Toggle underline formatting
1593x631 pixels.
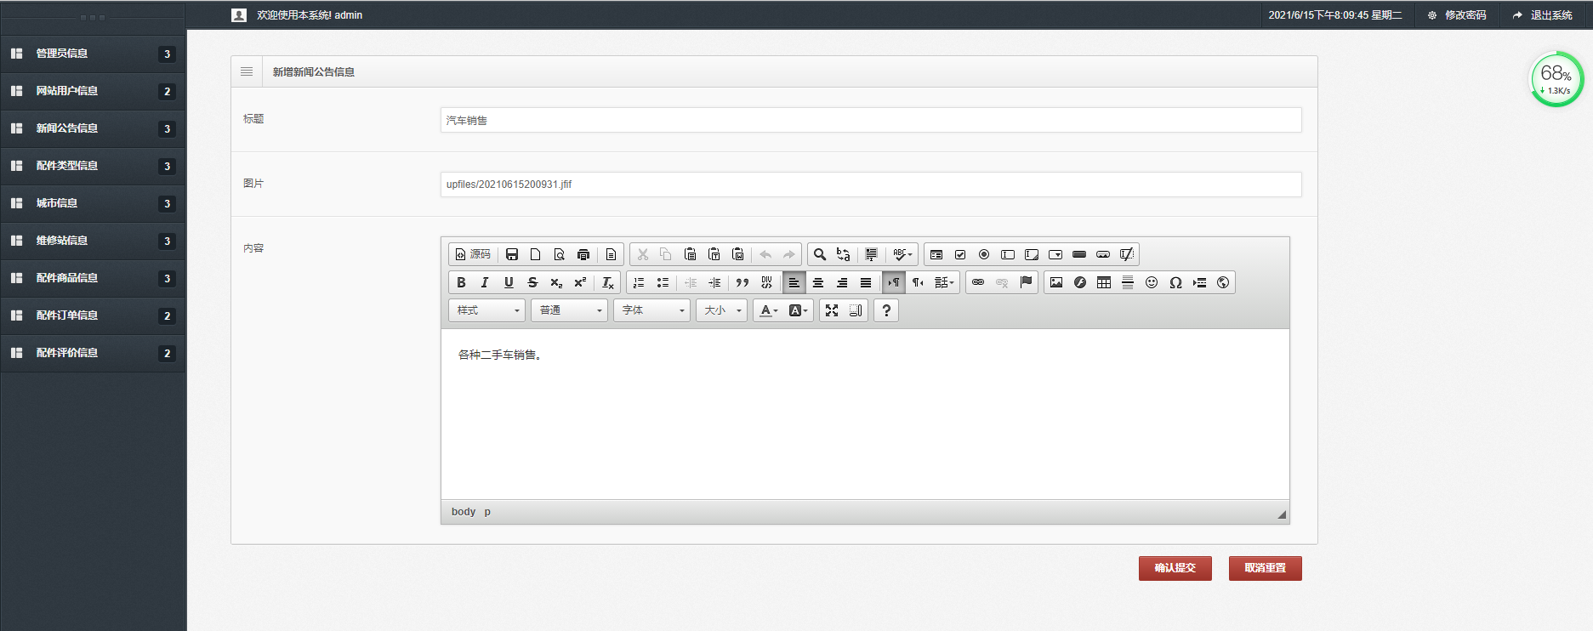pos(509,282)
